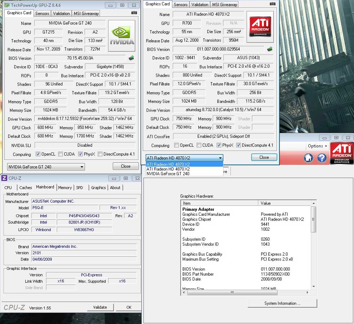Toggle DirectCompute 4.1 checkbox in ATI GPU-Z window

[x=238, y=145]
